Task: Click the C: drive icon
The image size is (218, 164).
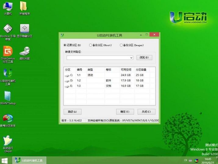Action: coord(67,76)
